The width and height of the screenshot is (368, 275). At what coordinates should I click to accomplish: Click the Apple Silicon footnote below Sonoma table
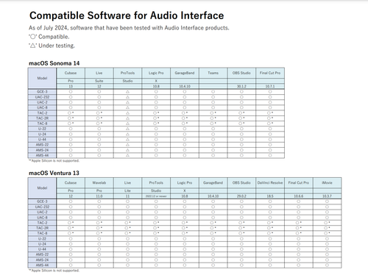click(x=54, y=161)
